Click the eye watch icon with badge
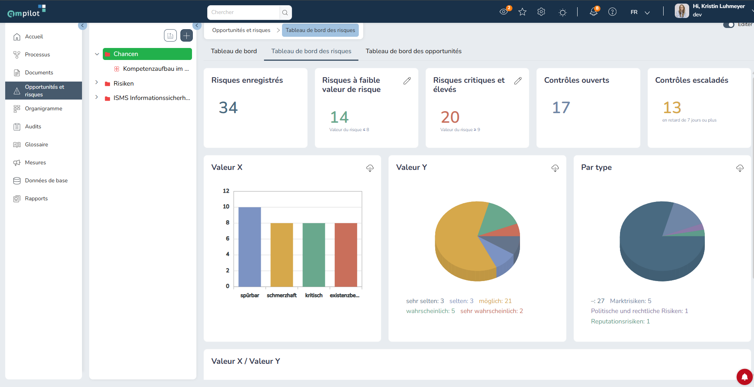Image resolution: width=754 pixels, height=387 pixels. click(504, 12)
